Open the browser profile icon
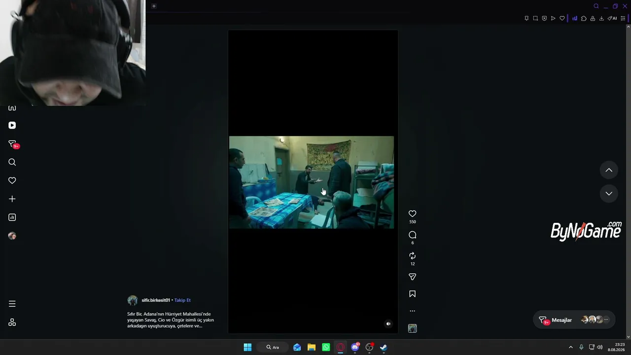631x355 pixels. [x=593, y=18]
